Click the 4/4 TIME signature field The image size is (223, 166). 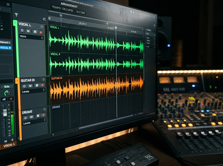(x=81, y=12)
